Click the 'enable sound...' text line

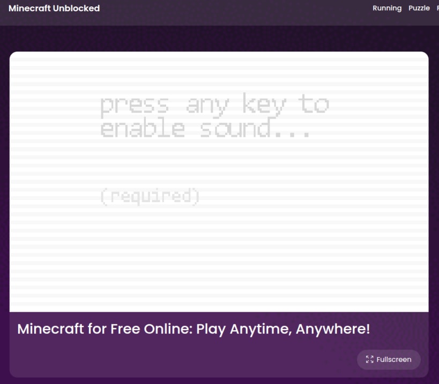205,128
